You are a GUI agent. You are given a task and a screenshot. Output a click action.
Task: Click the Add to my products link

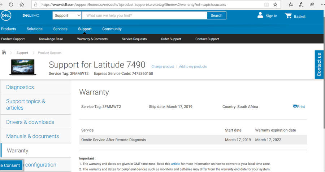point(193,67)
